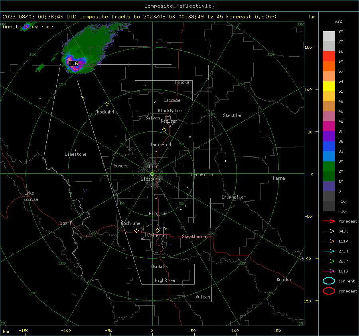
Task: Click the Sundre city label
Action: click(x=121, y=165)
